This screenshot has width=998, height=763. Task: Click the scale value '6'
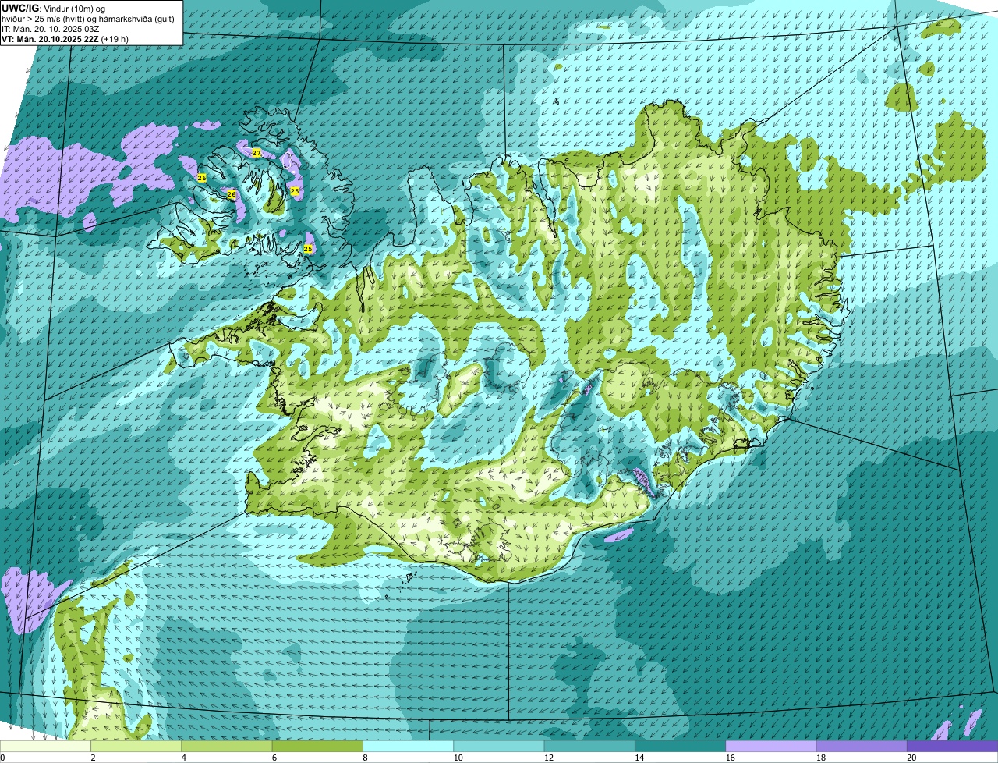tap(274, 758)
